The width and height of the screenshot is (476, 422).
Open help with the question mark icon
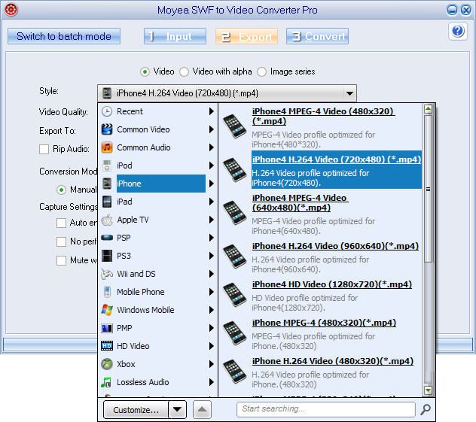pos(458,32)
